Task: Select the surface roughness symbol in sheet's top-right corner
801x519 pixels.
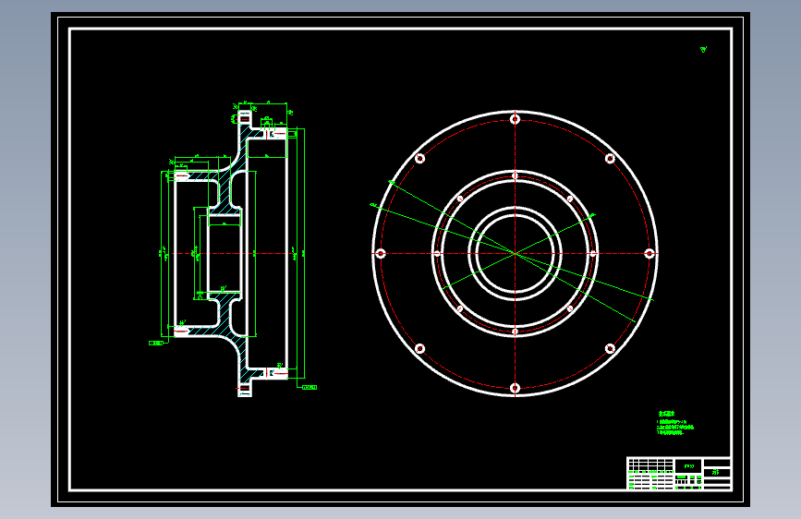Action: [703, 49]
